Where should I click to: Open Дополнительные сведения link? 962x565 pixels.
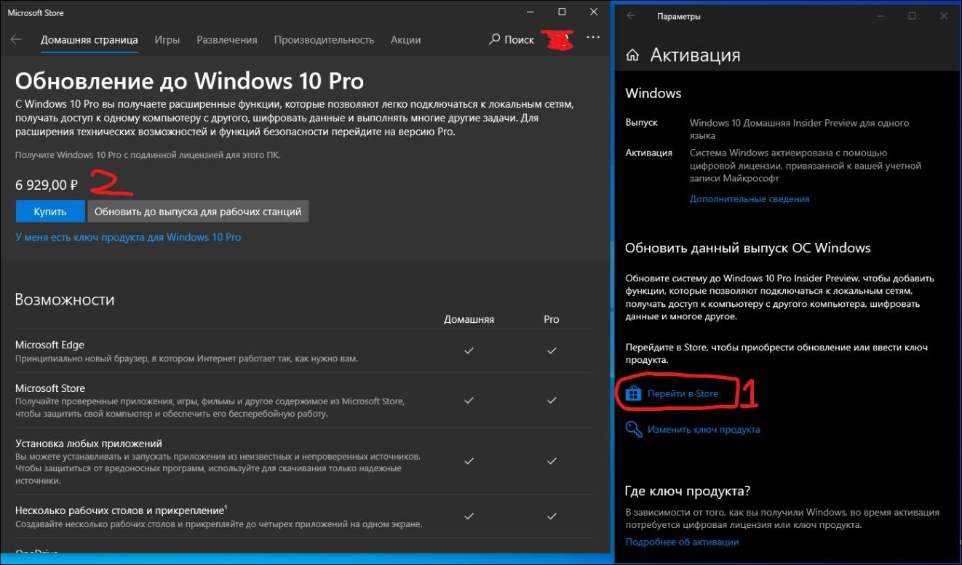(750, 199)
